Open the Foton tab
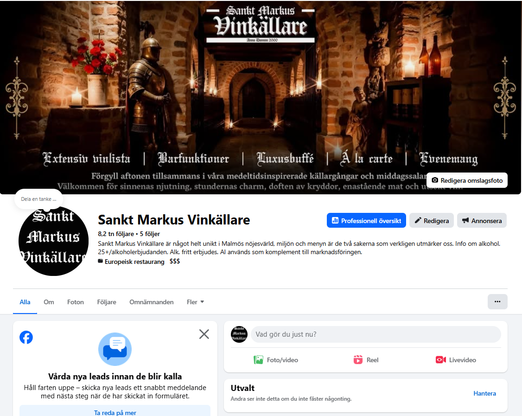Screen dimensions: 522x416 76,302
